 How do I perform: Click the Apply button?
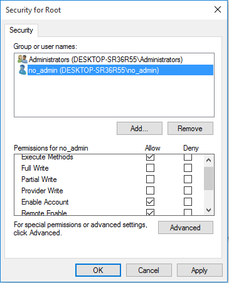pyautogui.click(x=200, y=270)
